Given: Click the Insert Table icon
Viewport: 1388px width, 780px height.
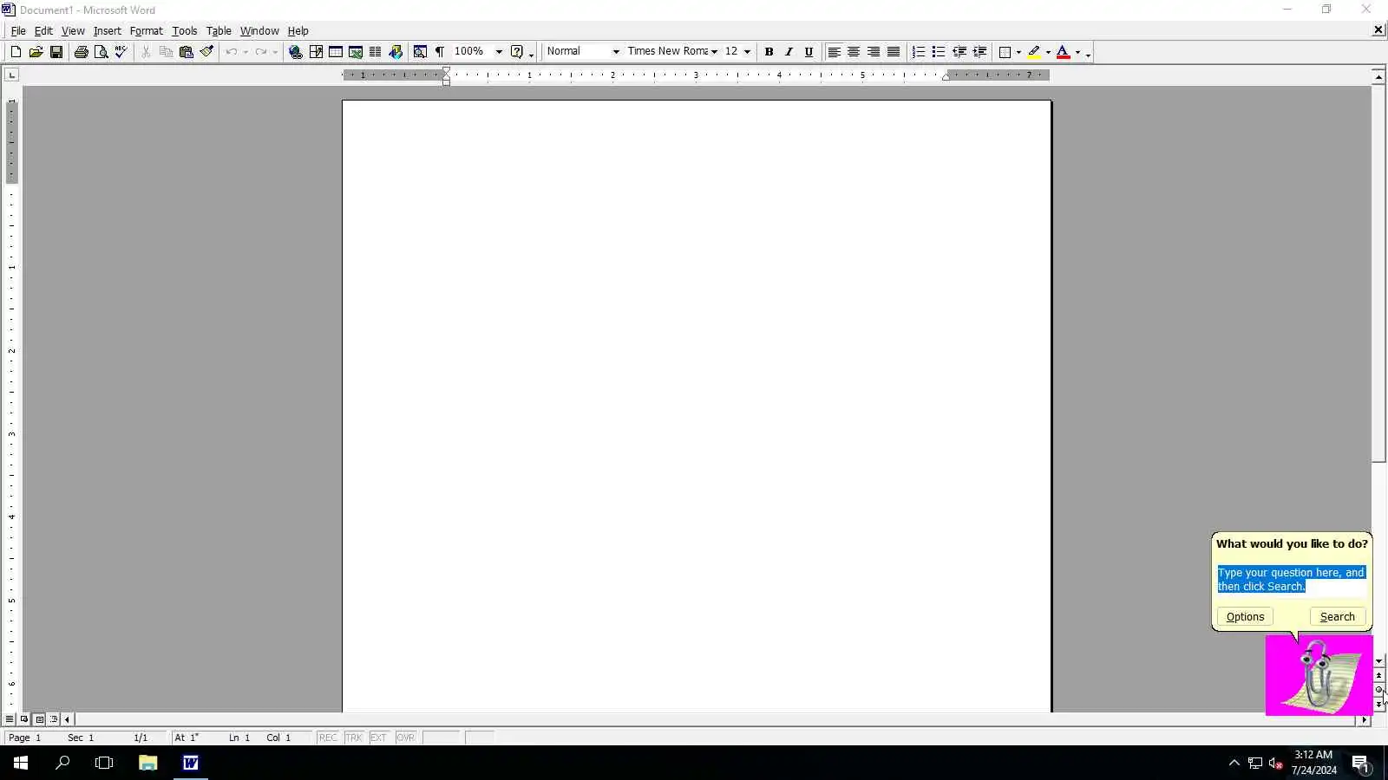Looking at the screenshot, I should (336, 52).
